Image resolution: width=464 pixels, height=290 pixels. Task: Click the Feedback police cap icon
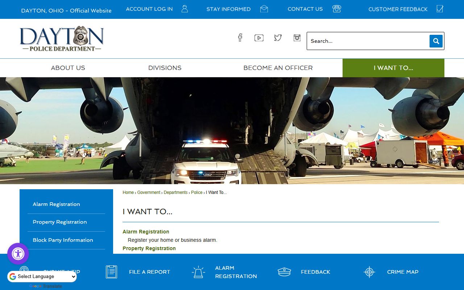[284, 272]
